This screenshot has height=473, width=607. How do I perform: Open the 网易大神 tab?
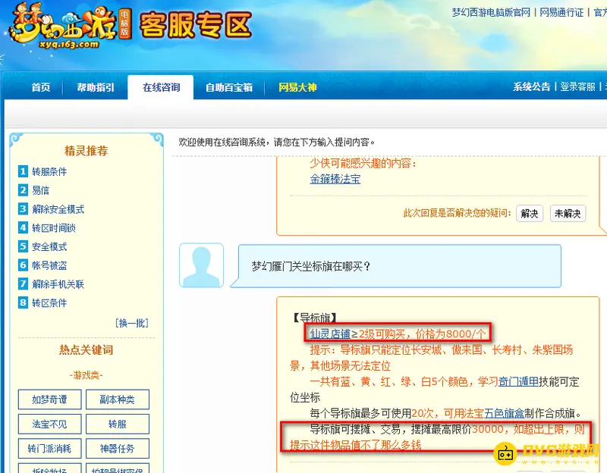coord(297,87)
